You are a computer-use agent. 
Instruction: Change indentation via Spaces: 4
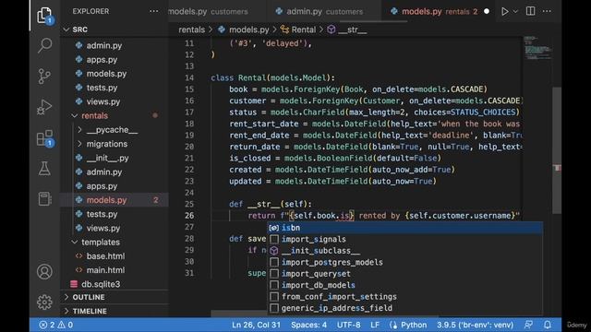pyautogui.click(x=308, y=325)
